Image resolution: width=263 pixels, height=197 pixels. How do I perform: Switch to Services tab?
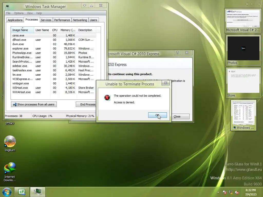coord(46,20)
